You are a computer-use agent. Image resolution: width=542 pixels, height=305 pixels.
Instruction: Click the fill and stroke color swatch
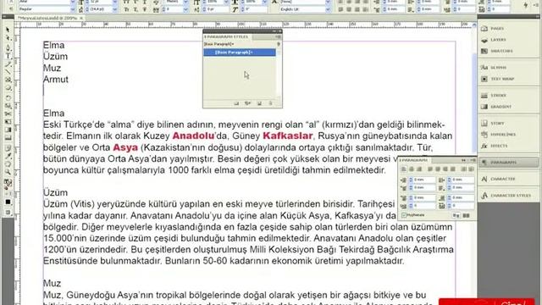click(8, 184)
